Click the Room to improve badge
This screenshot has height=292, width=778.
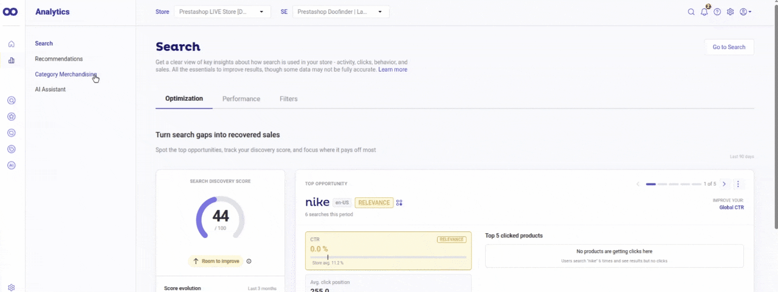click(215, 261)
